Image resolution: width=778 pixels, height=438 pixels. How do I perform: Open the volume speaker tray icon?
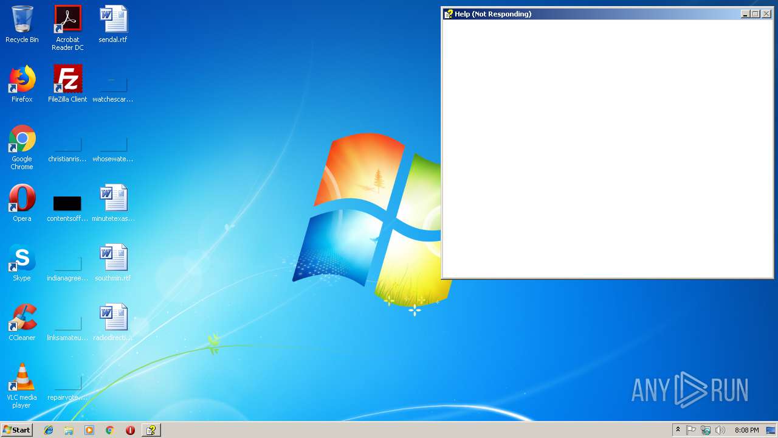(720, 430)
